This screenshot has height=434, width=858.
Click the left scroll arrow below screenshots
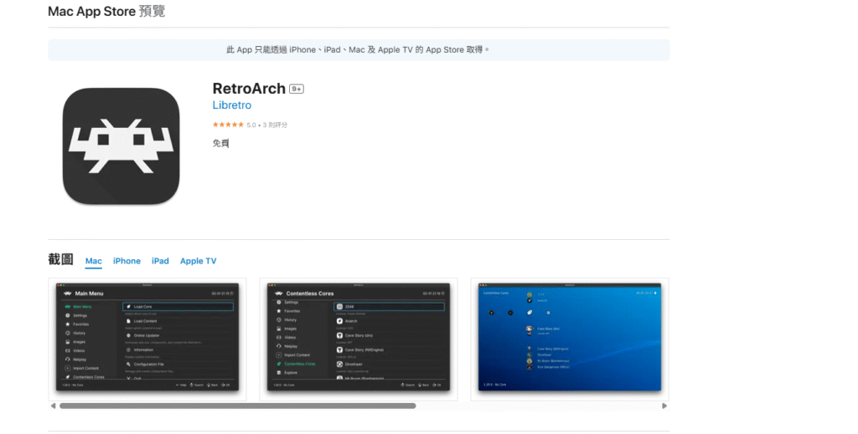click(x=54, y=406)
